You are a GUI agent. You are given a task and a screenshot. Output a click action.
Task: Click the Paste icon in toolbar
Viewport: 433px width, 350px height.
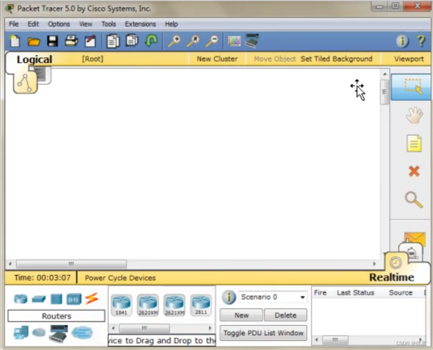pyautogui.click(x=132, y=41)
